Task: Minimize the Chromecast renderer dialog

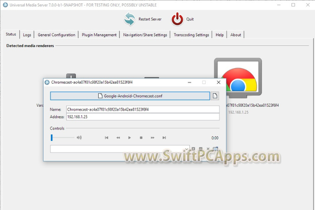Action: pyautogui.click(x=189, y=82)
